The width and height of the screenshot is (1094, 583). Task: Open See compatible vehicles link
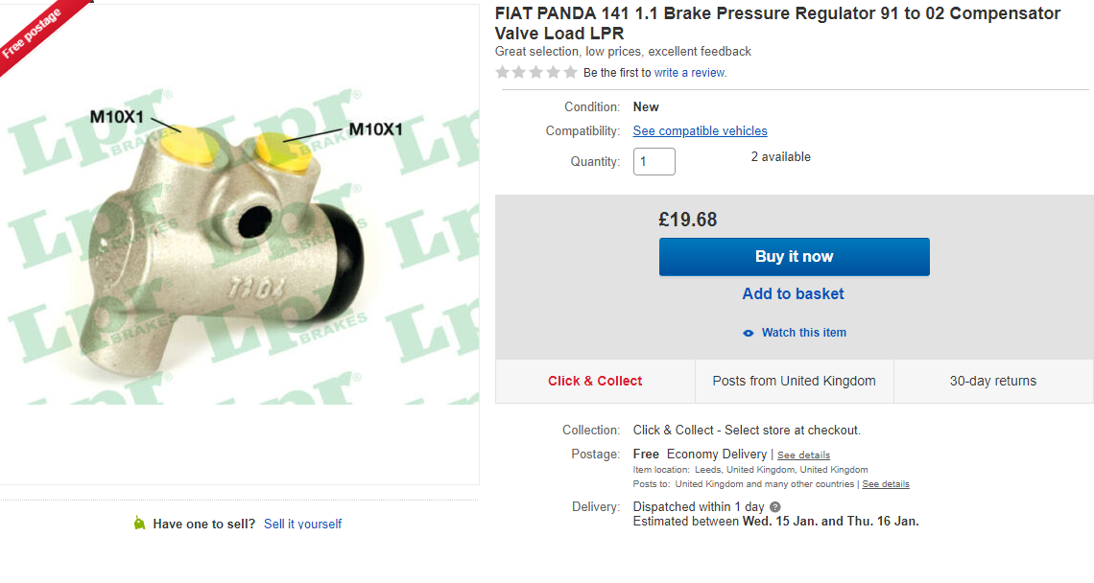point(701,131)
